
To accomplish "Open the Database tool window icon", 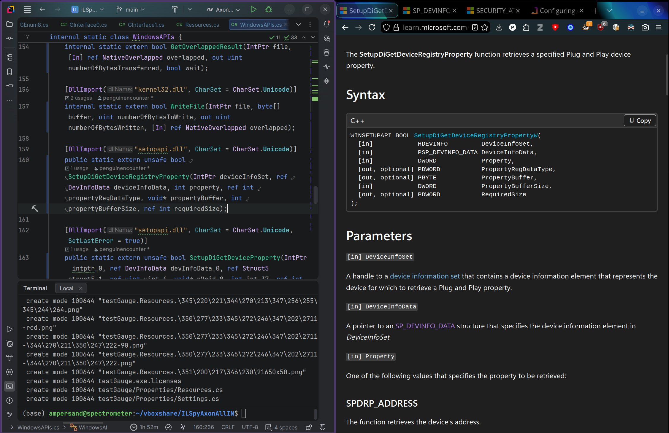I will coord(326,53).
